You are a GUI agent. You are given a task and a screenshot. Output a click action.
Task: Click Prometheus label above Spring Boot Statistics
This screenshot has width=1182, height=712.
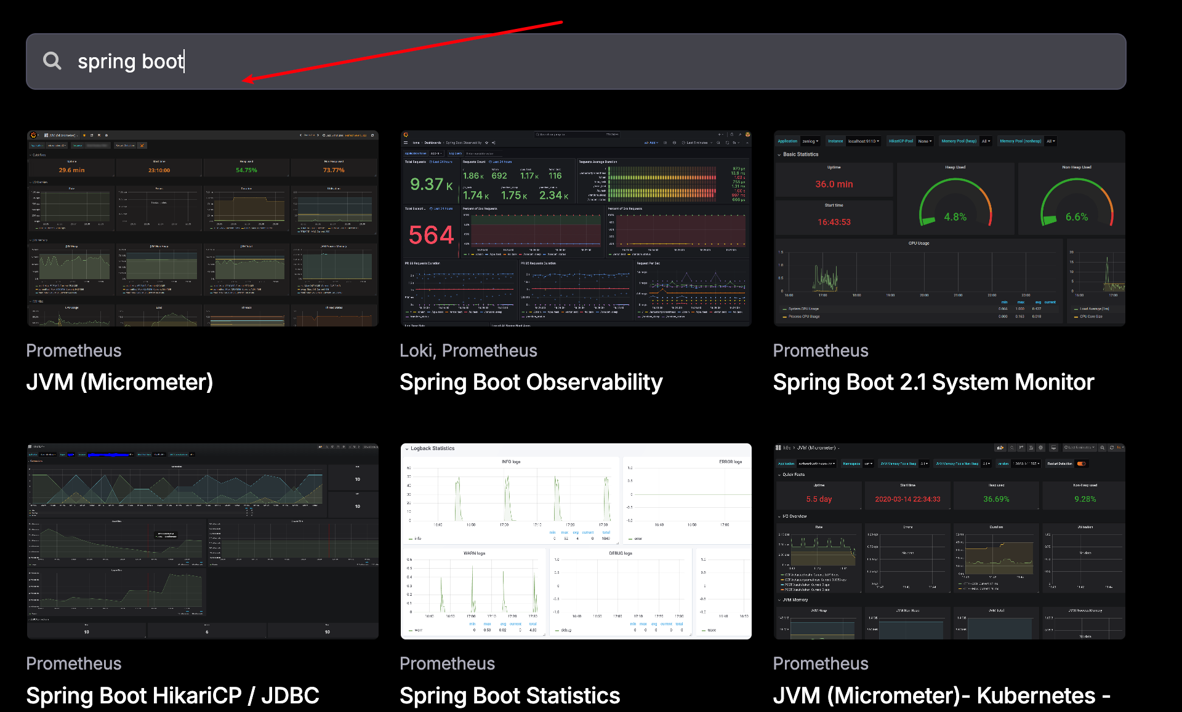coord(447,663)
